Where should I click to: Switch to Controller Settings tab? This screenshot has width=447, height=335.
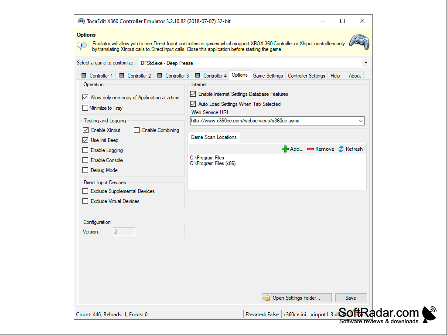click(307, 75)
